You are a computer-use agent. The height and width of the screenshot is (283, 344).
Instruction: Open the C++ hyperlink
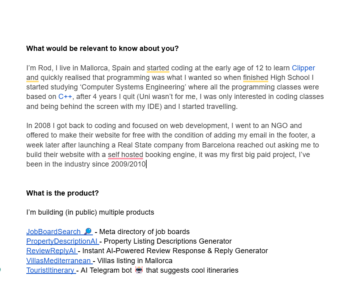click(x=65, y=97)
